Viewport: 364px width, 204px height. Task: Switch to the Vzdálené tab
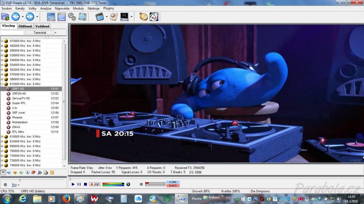coord(42,26)
